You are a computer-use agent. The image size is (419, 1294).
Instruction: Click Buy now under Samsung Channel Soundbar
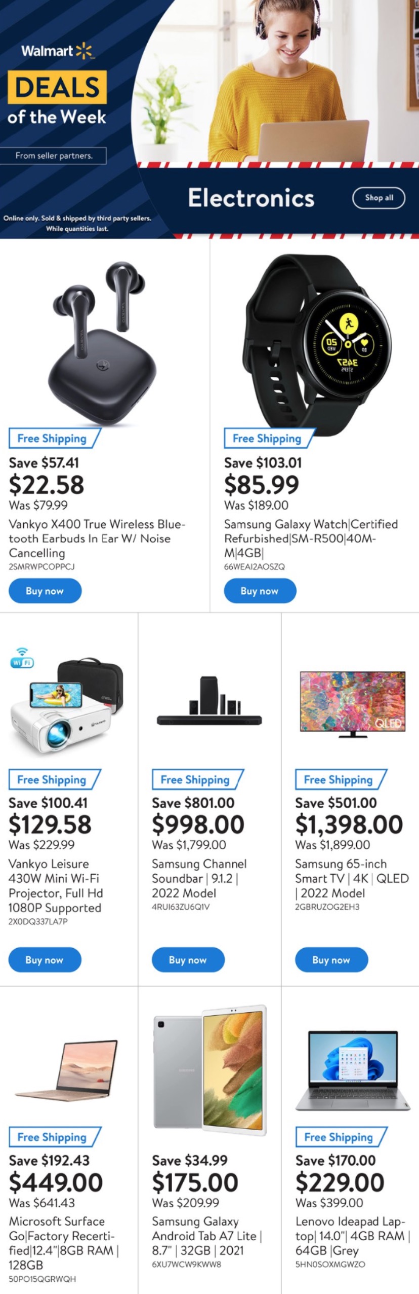click(x=188, y=959)
